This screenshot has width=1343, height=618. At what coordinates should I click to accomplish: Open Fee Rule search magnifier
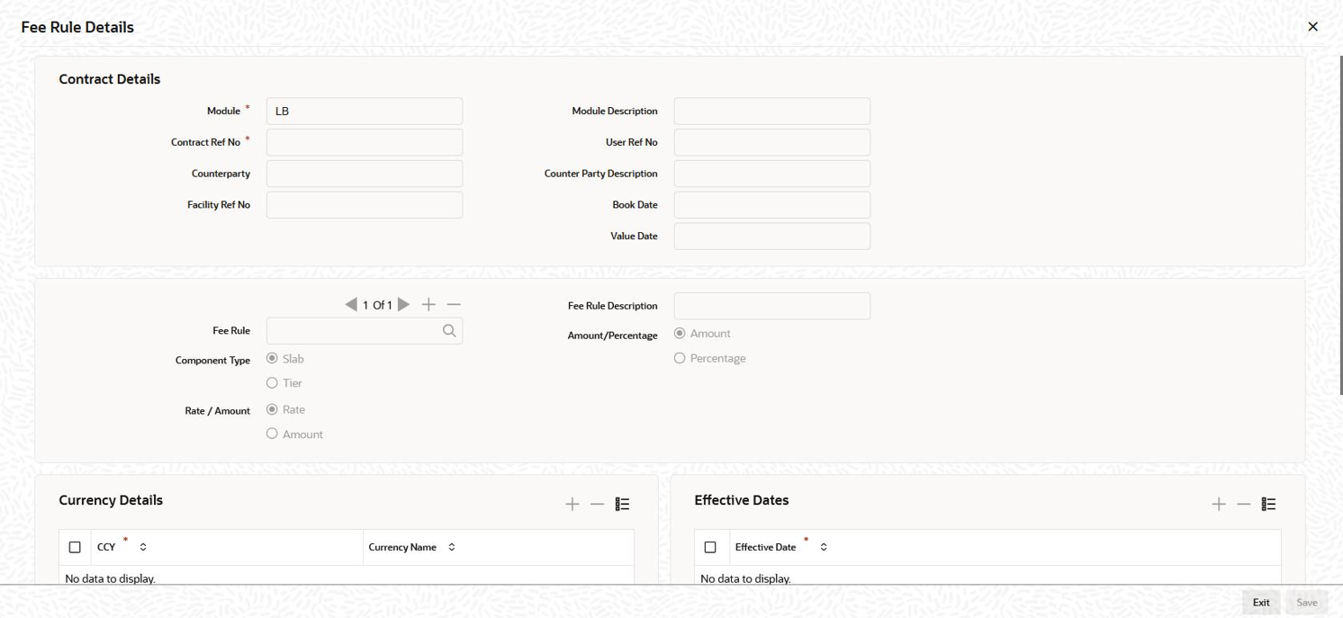pyautogui.click(x=449, y=331)
